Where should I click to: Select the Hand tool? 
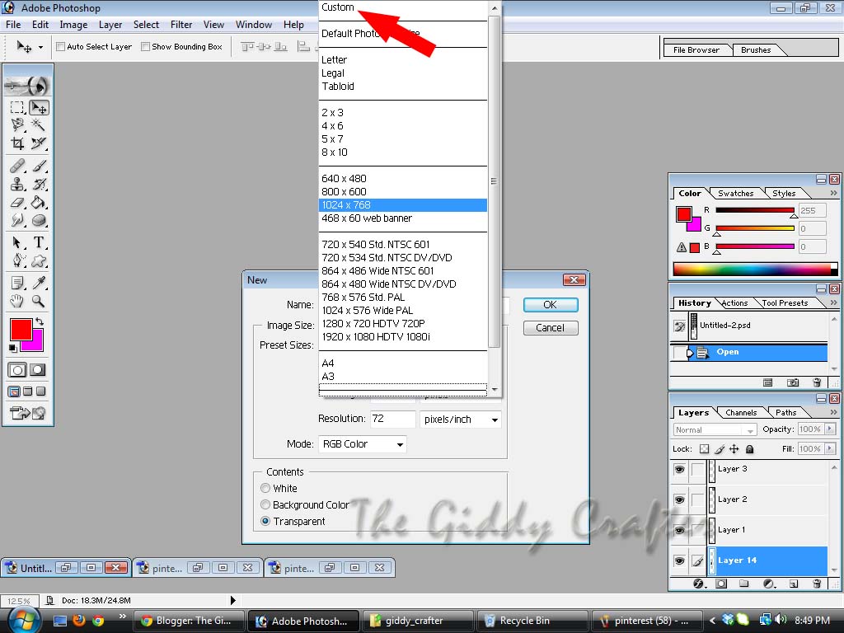pyautogui.click(x=17, y=301)
